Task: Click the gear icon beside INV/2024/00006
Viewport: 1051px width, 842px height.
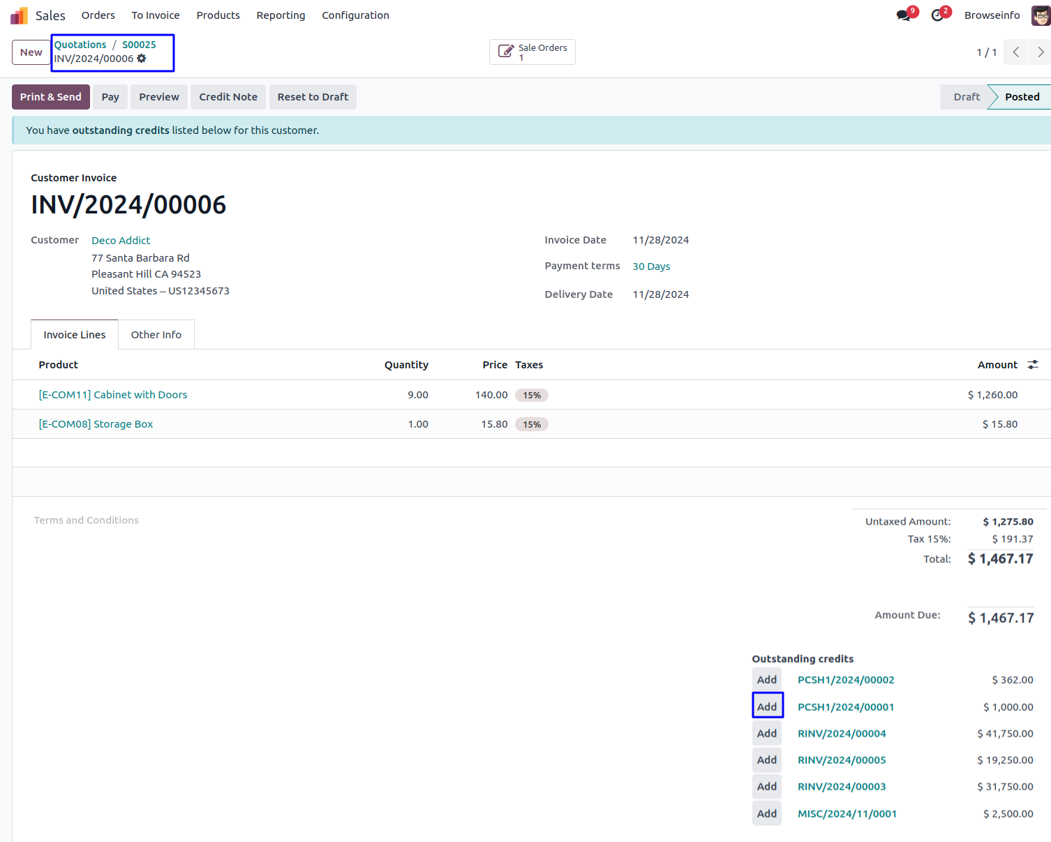Action: tap(142, 59)
